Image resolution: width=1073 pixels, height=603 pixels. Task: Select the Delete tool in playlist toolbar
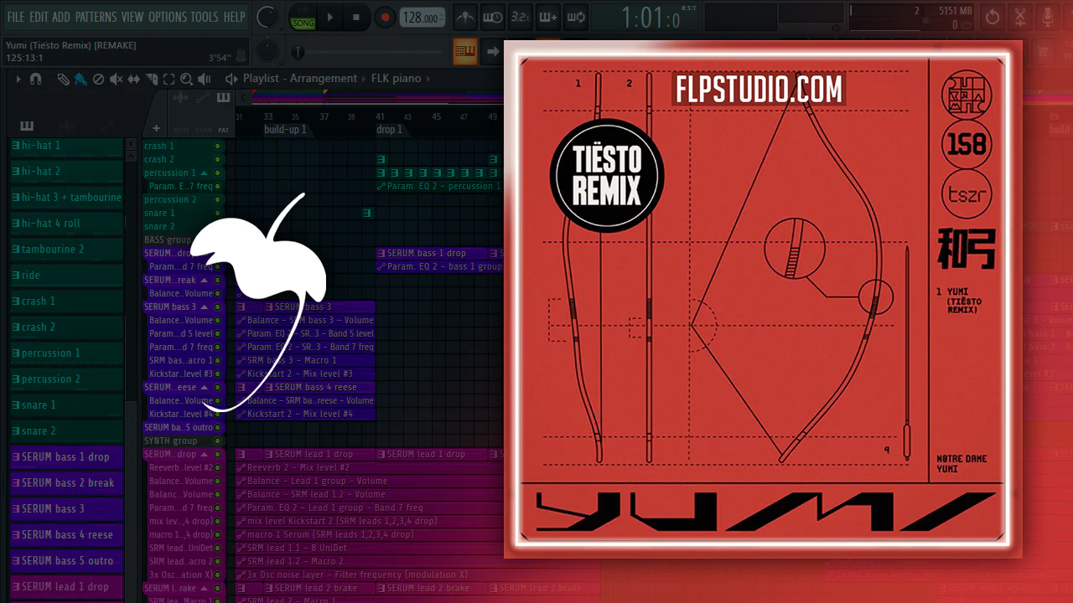(98, 79)
